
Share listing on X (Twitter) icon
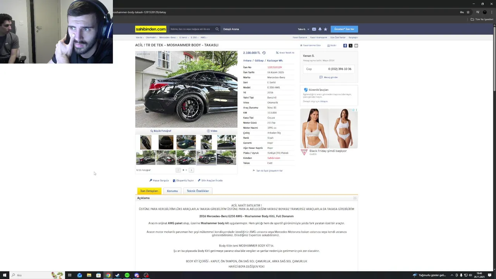pos(351,46)
